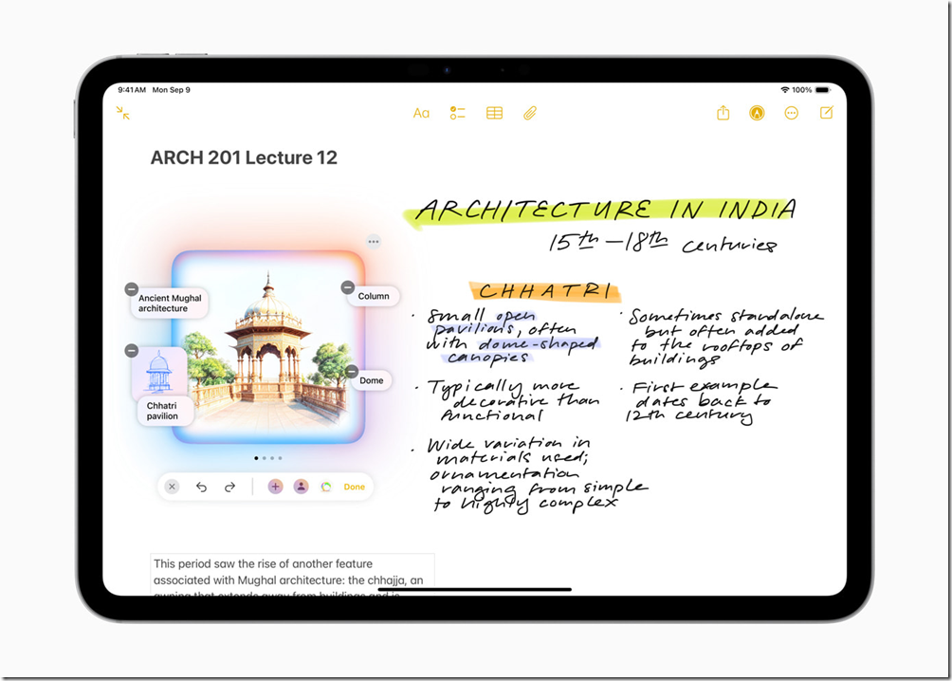Viewport: 952px width, 681px height.
Task: Remove the Chhatri pavilion sketch
Action: pos(132,351)
